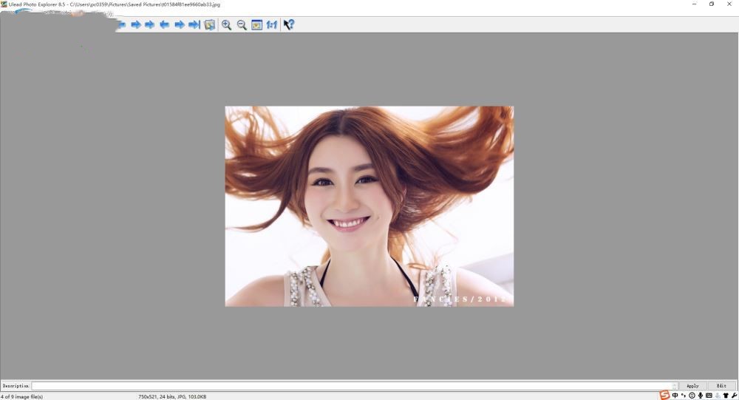This screenshot has height=400, width=739.
Task: Jump to last image with arrow-bar icon
Action: (194, 24)
